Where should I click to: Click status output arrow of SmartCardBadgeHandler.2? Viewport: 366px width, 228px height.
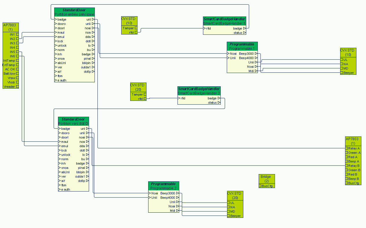[219, 103]
